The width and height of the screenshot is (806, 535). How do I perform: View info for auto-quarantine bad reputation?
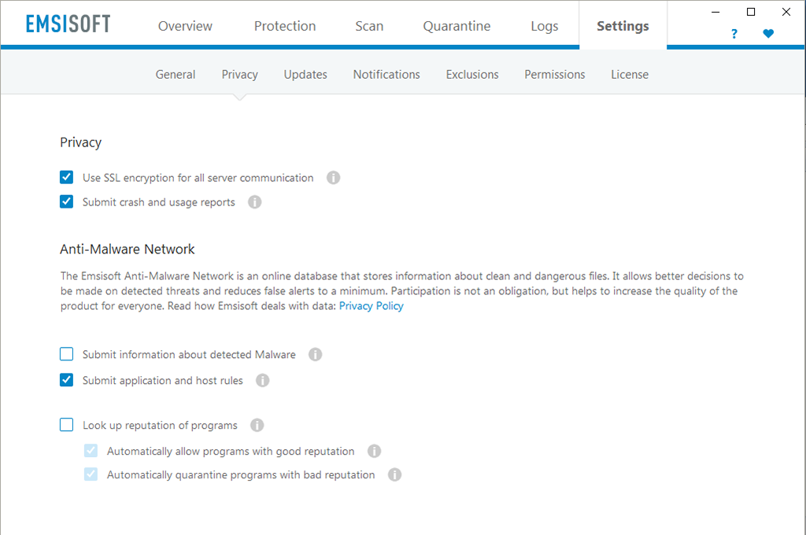coord(394,475)
